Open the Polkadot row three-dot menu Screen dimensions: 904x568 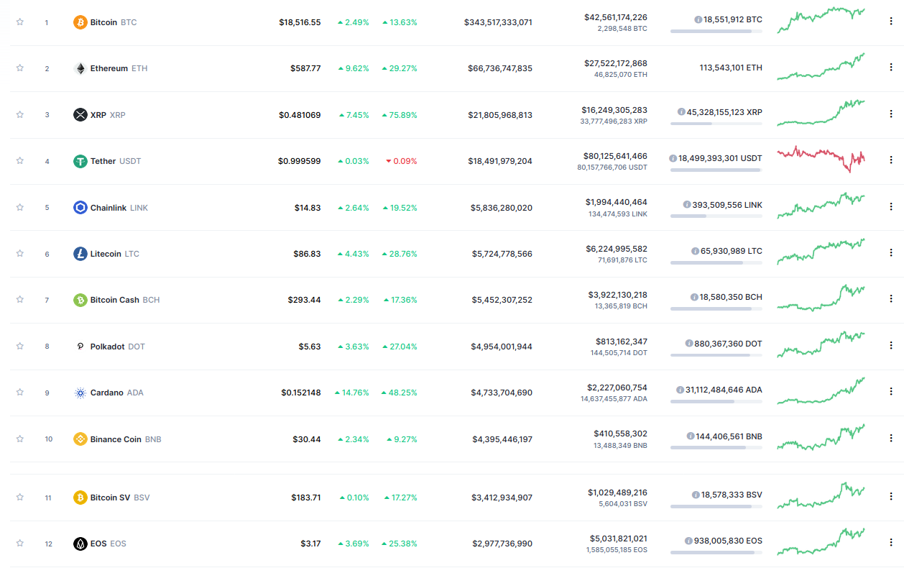pyautogui.click(x=891, y=345)
